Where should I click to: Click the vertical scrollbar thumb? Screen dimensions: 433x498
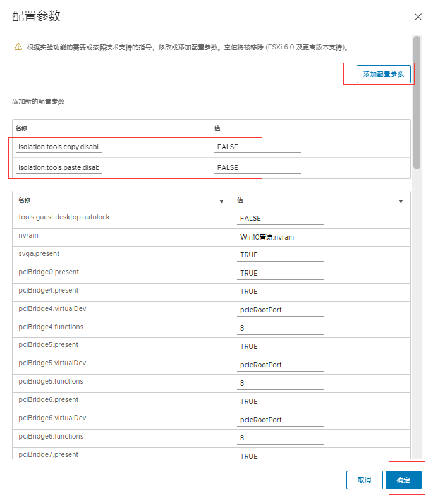click(417, 101)
